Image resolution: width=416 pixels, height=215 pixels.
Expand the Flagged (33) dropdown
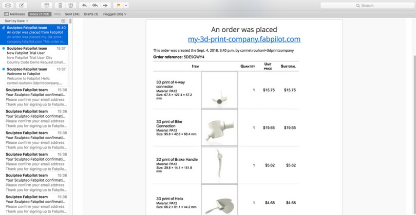[115, 14]
